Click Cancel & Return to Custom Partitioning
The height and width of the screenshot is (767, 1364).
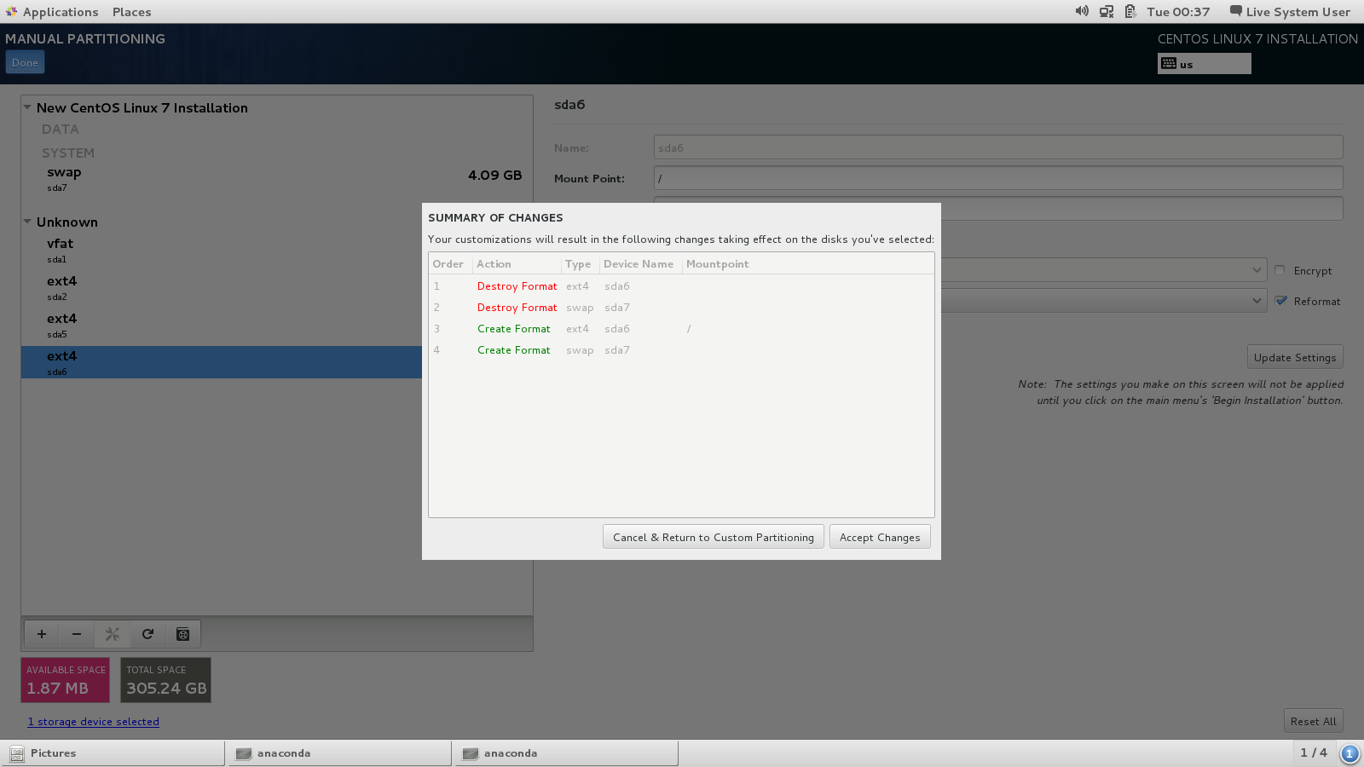[x=714, y=537]
